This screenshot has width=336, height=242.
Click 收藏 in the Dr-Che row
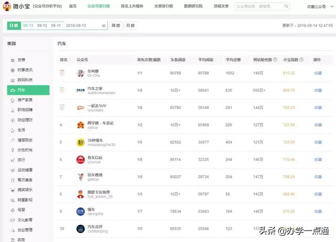pyautogui.click(x=318, y=73)
